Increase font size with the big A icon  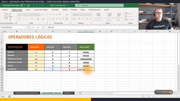pos(42,15)
